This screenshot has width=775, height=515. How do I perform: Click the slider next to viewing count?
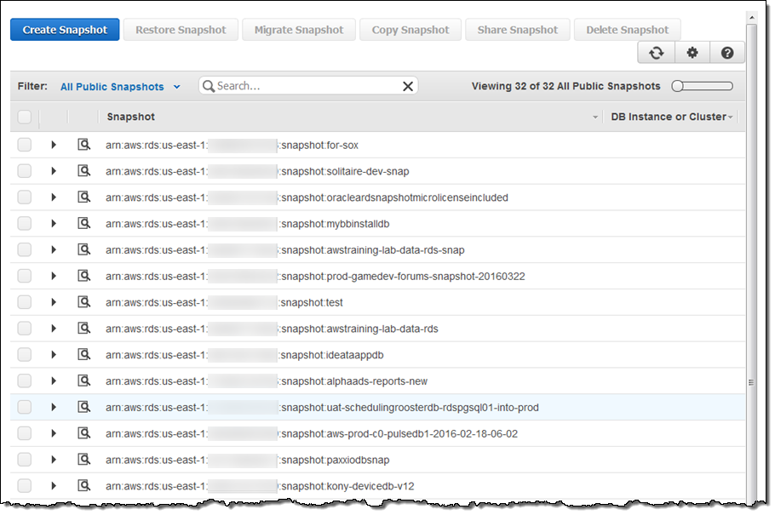702,86
